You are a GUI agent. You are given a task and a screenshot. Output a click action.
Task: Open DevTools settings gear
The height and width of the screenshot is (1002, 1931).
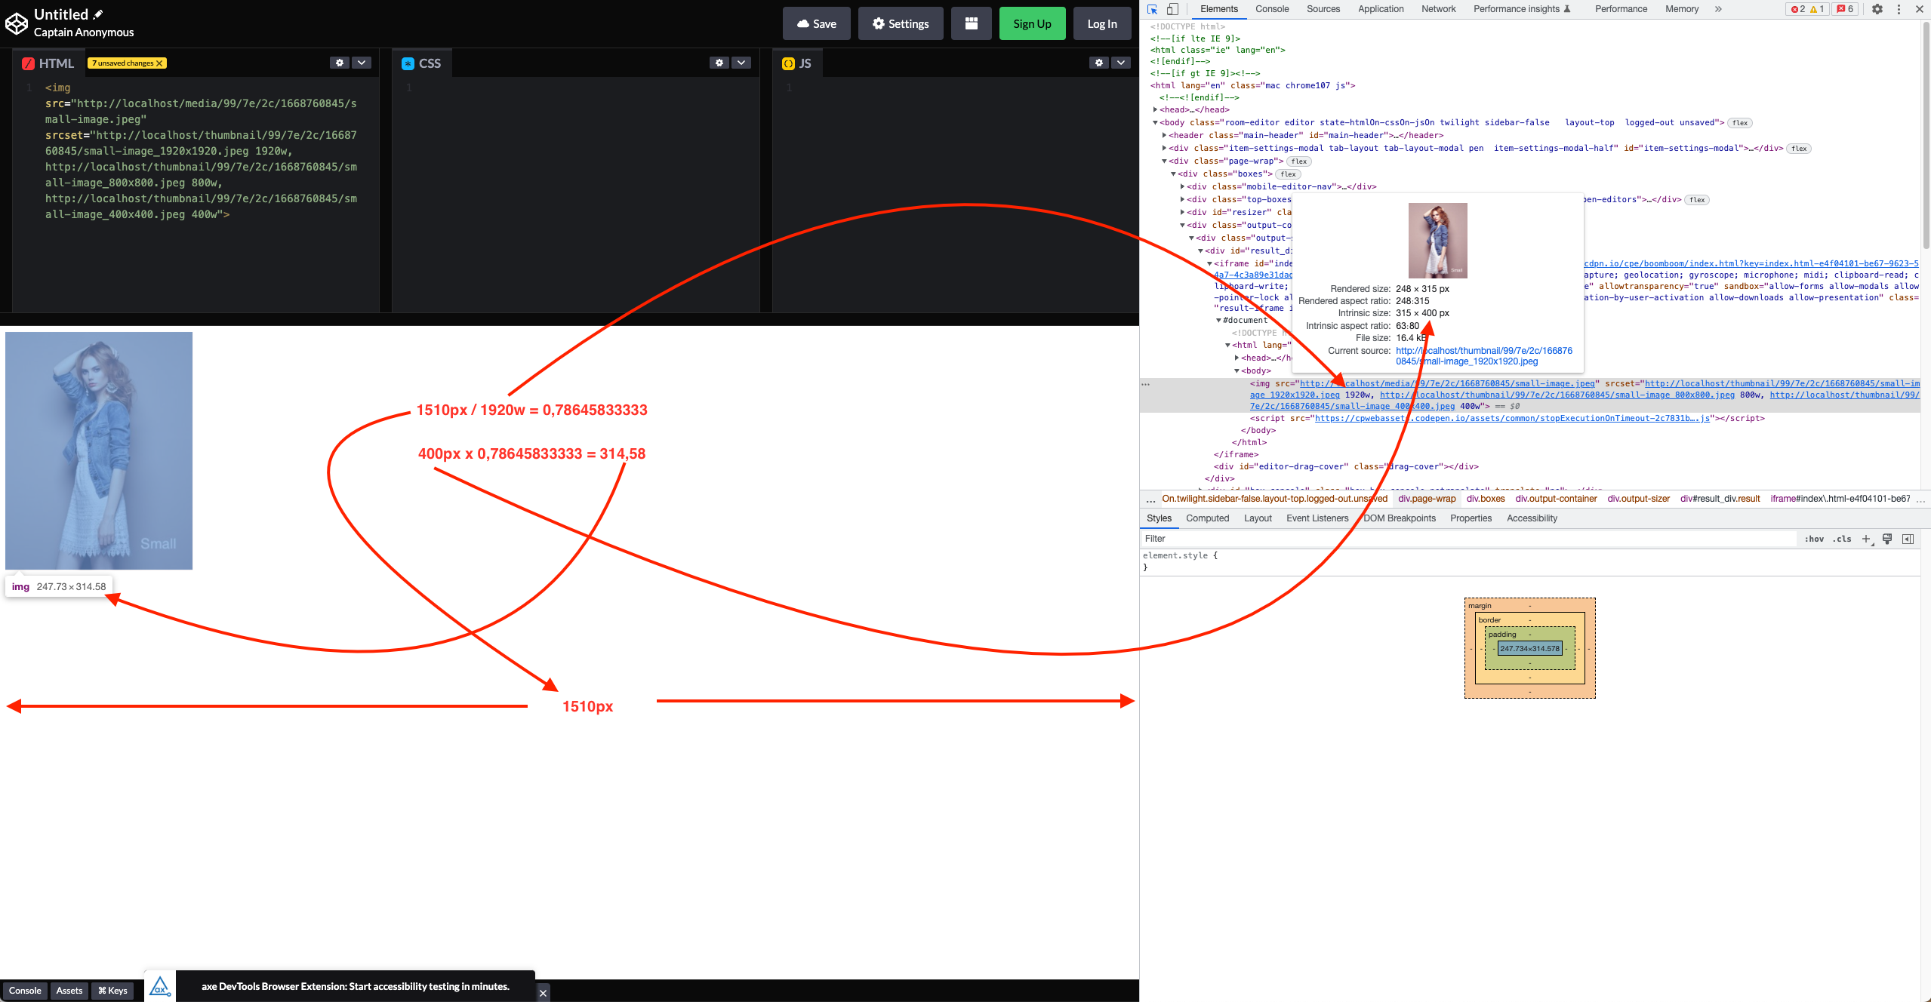pos(1877,9)
